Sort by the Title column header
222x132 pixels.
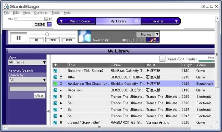click(88, 65)
